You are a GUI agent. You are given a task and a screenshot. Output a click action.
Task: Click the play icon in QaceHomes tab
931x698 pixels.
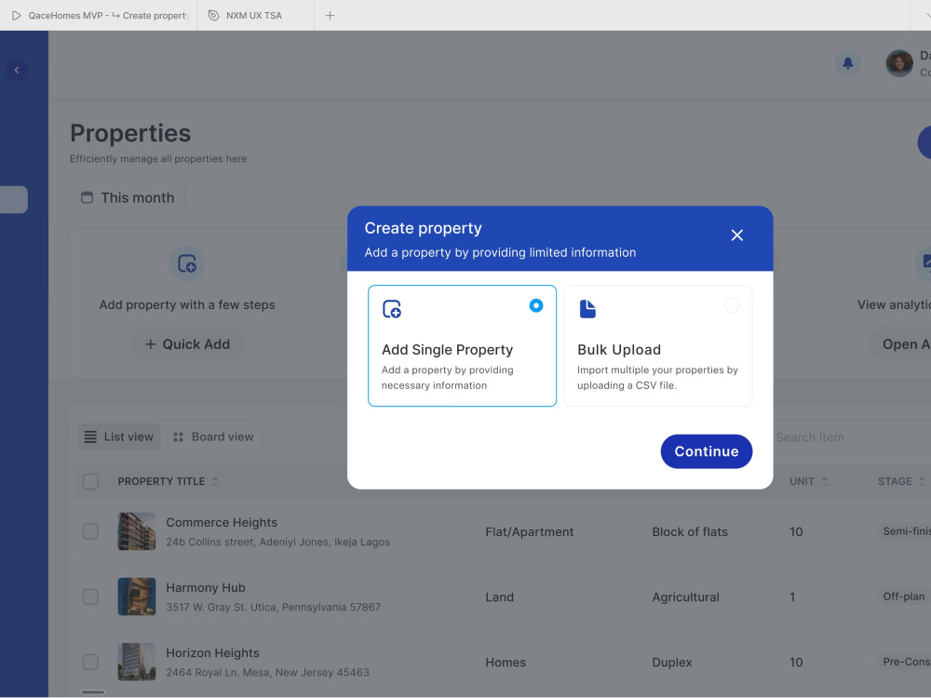click(x=16, y=16)
